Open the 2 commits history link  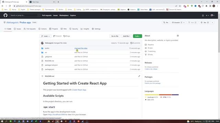pos(135,43)
